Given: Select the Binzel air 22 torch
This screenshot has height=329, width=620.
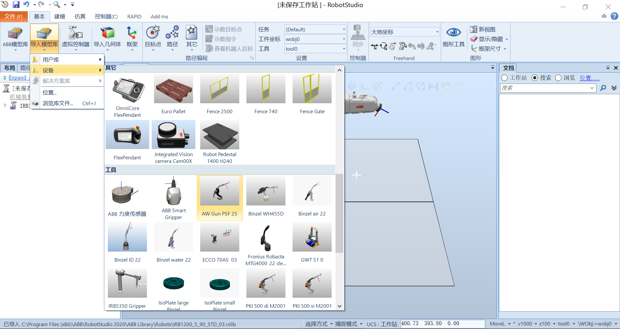Looking at the screenshot, I should pyautogui.click(x=312, y=197).
